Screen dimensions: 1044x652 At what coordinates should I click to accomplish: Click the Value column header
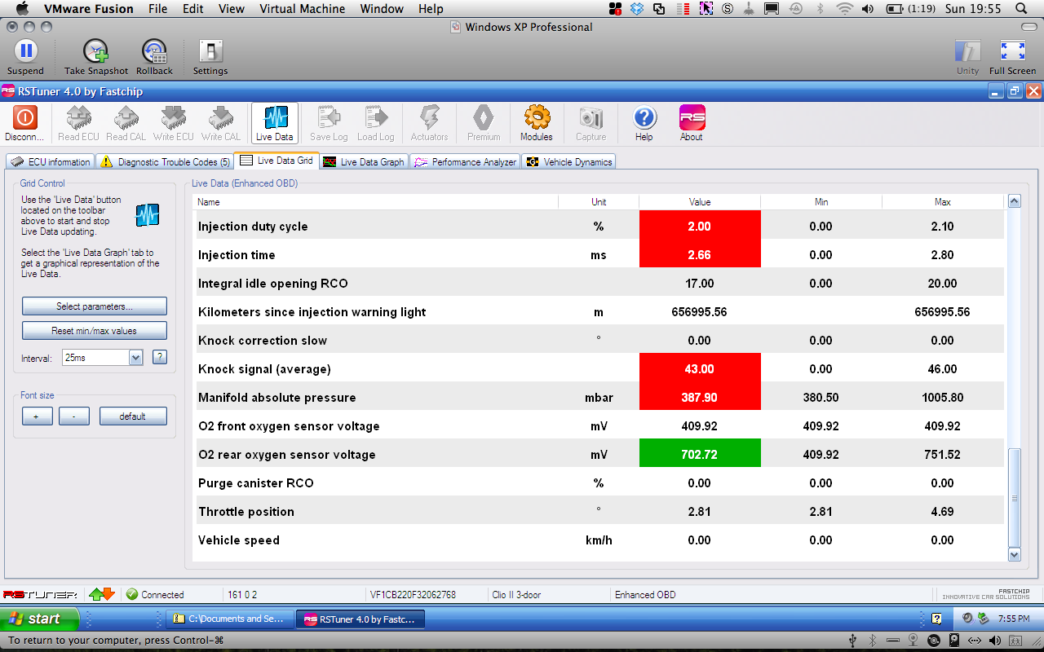(x=700, y=201)
